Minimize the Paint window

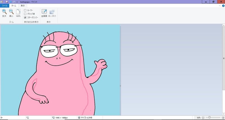pyautogui.click(x=206, y=2)
